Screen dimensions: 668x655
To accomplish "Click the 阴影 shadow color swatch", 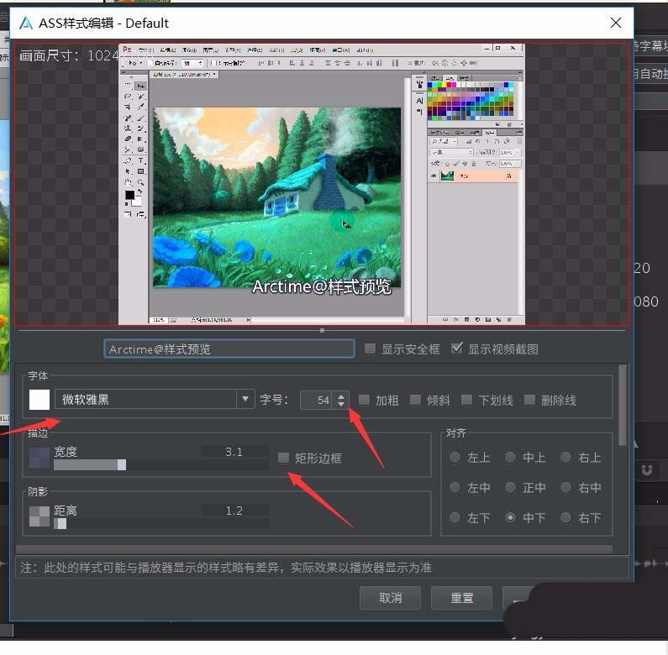I will click(39, 516).
